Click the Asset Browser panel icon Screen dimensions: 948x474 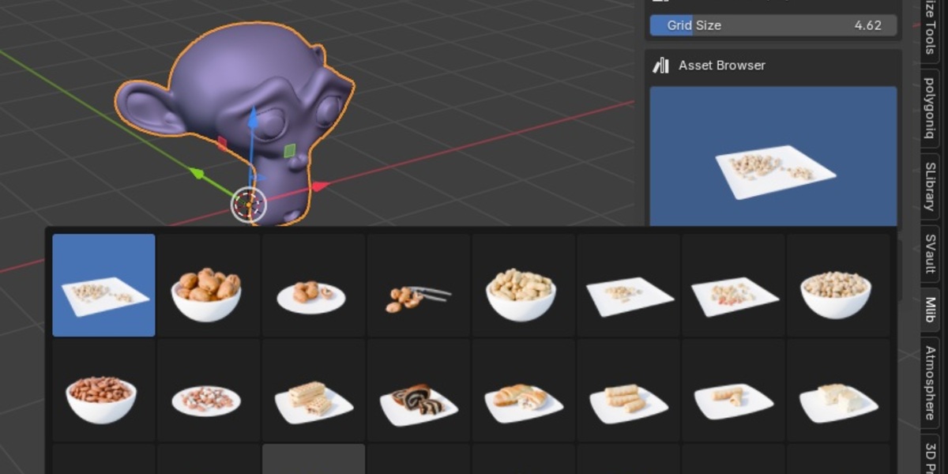(661, 66)
